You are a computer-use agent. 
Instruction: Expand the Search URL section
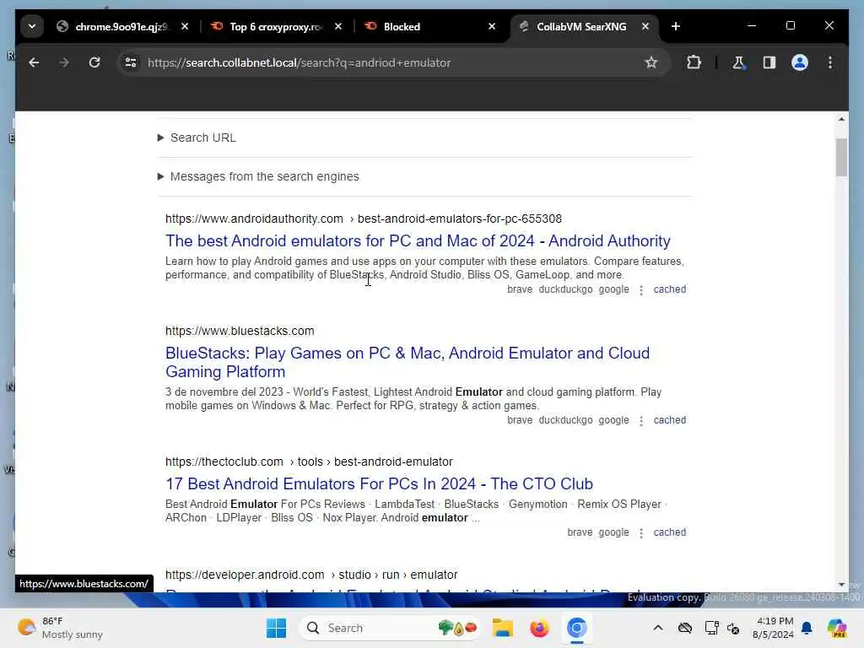197,138
